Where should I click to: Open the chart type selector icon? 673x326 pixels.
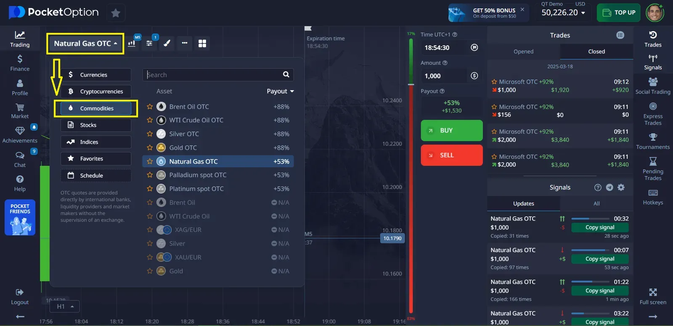[x=132, y=43]
